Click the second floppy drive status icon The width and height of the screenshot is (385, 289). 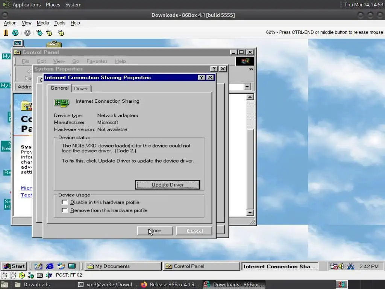[x=12, y=275]
